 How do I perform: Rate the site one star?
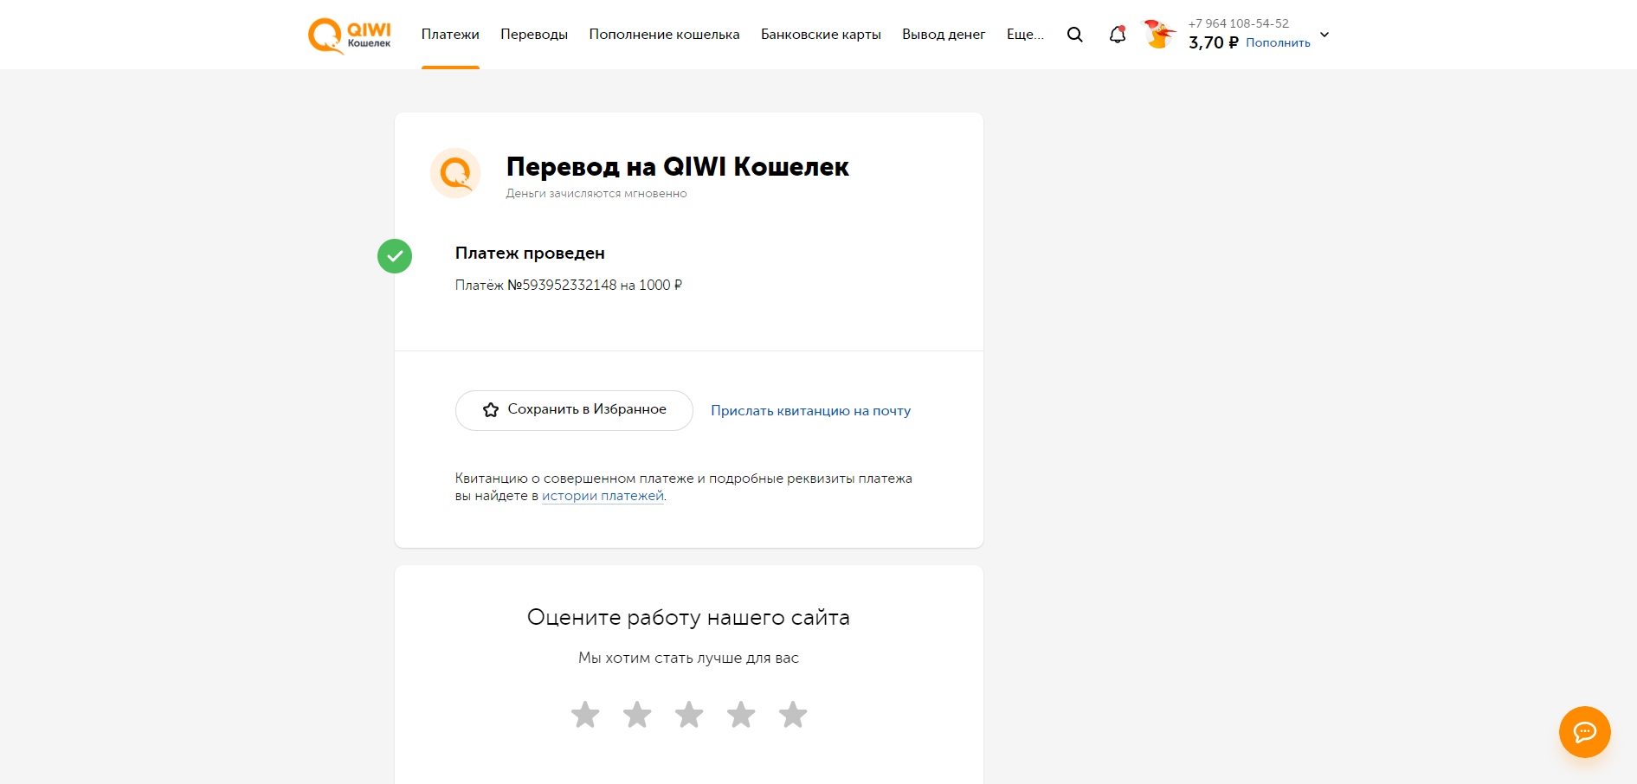pyautogui.click(x=585, y=715)
